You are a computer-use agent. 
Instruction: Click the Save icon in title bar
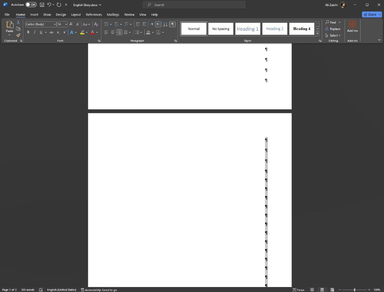click(x=42, y=5)
